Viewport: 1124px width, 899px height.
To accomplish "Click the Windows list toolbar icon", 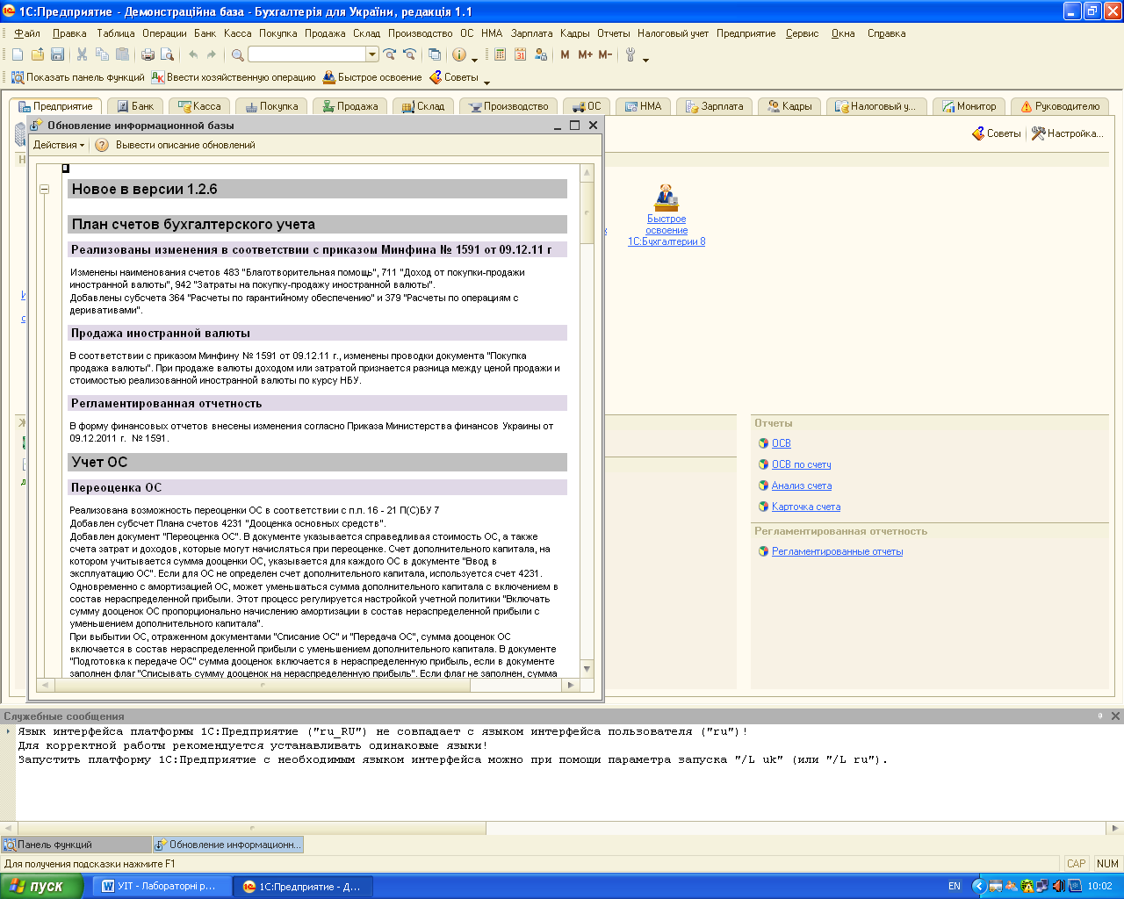I will coord(435,54).
